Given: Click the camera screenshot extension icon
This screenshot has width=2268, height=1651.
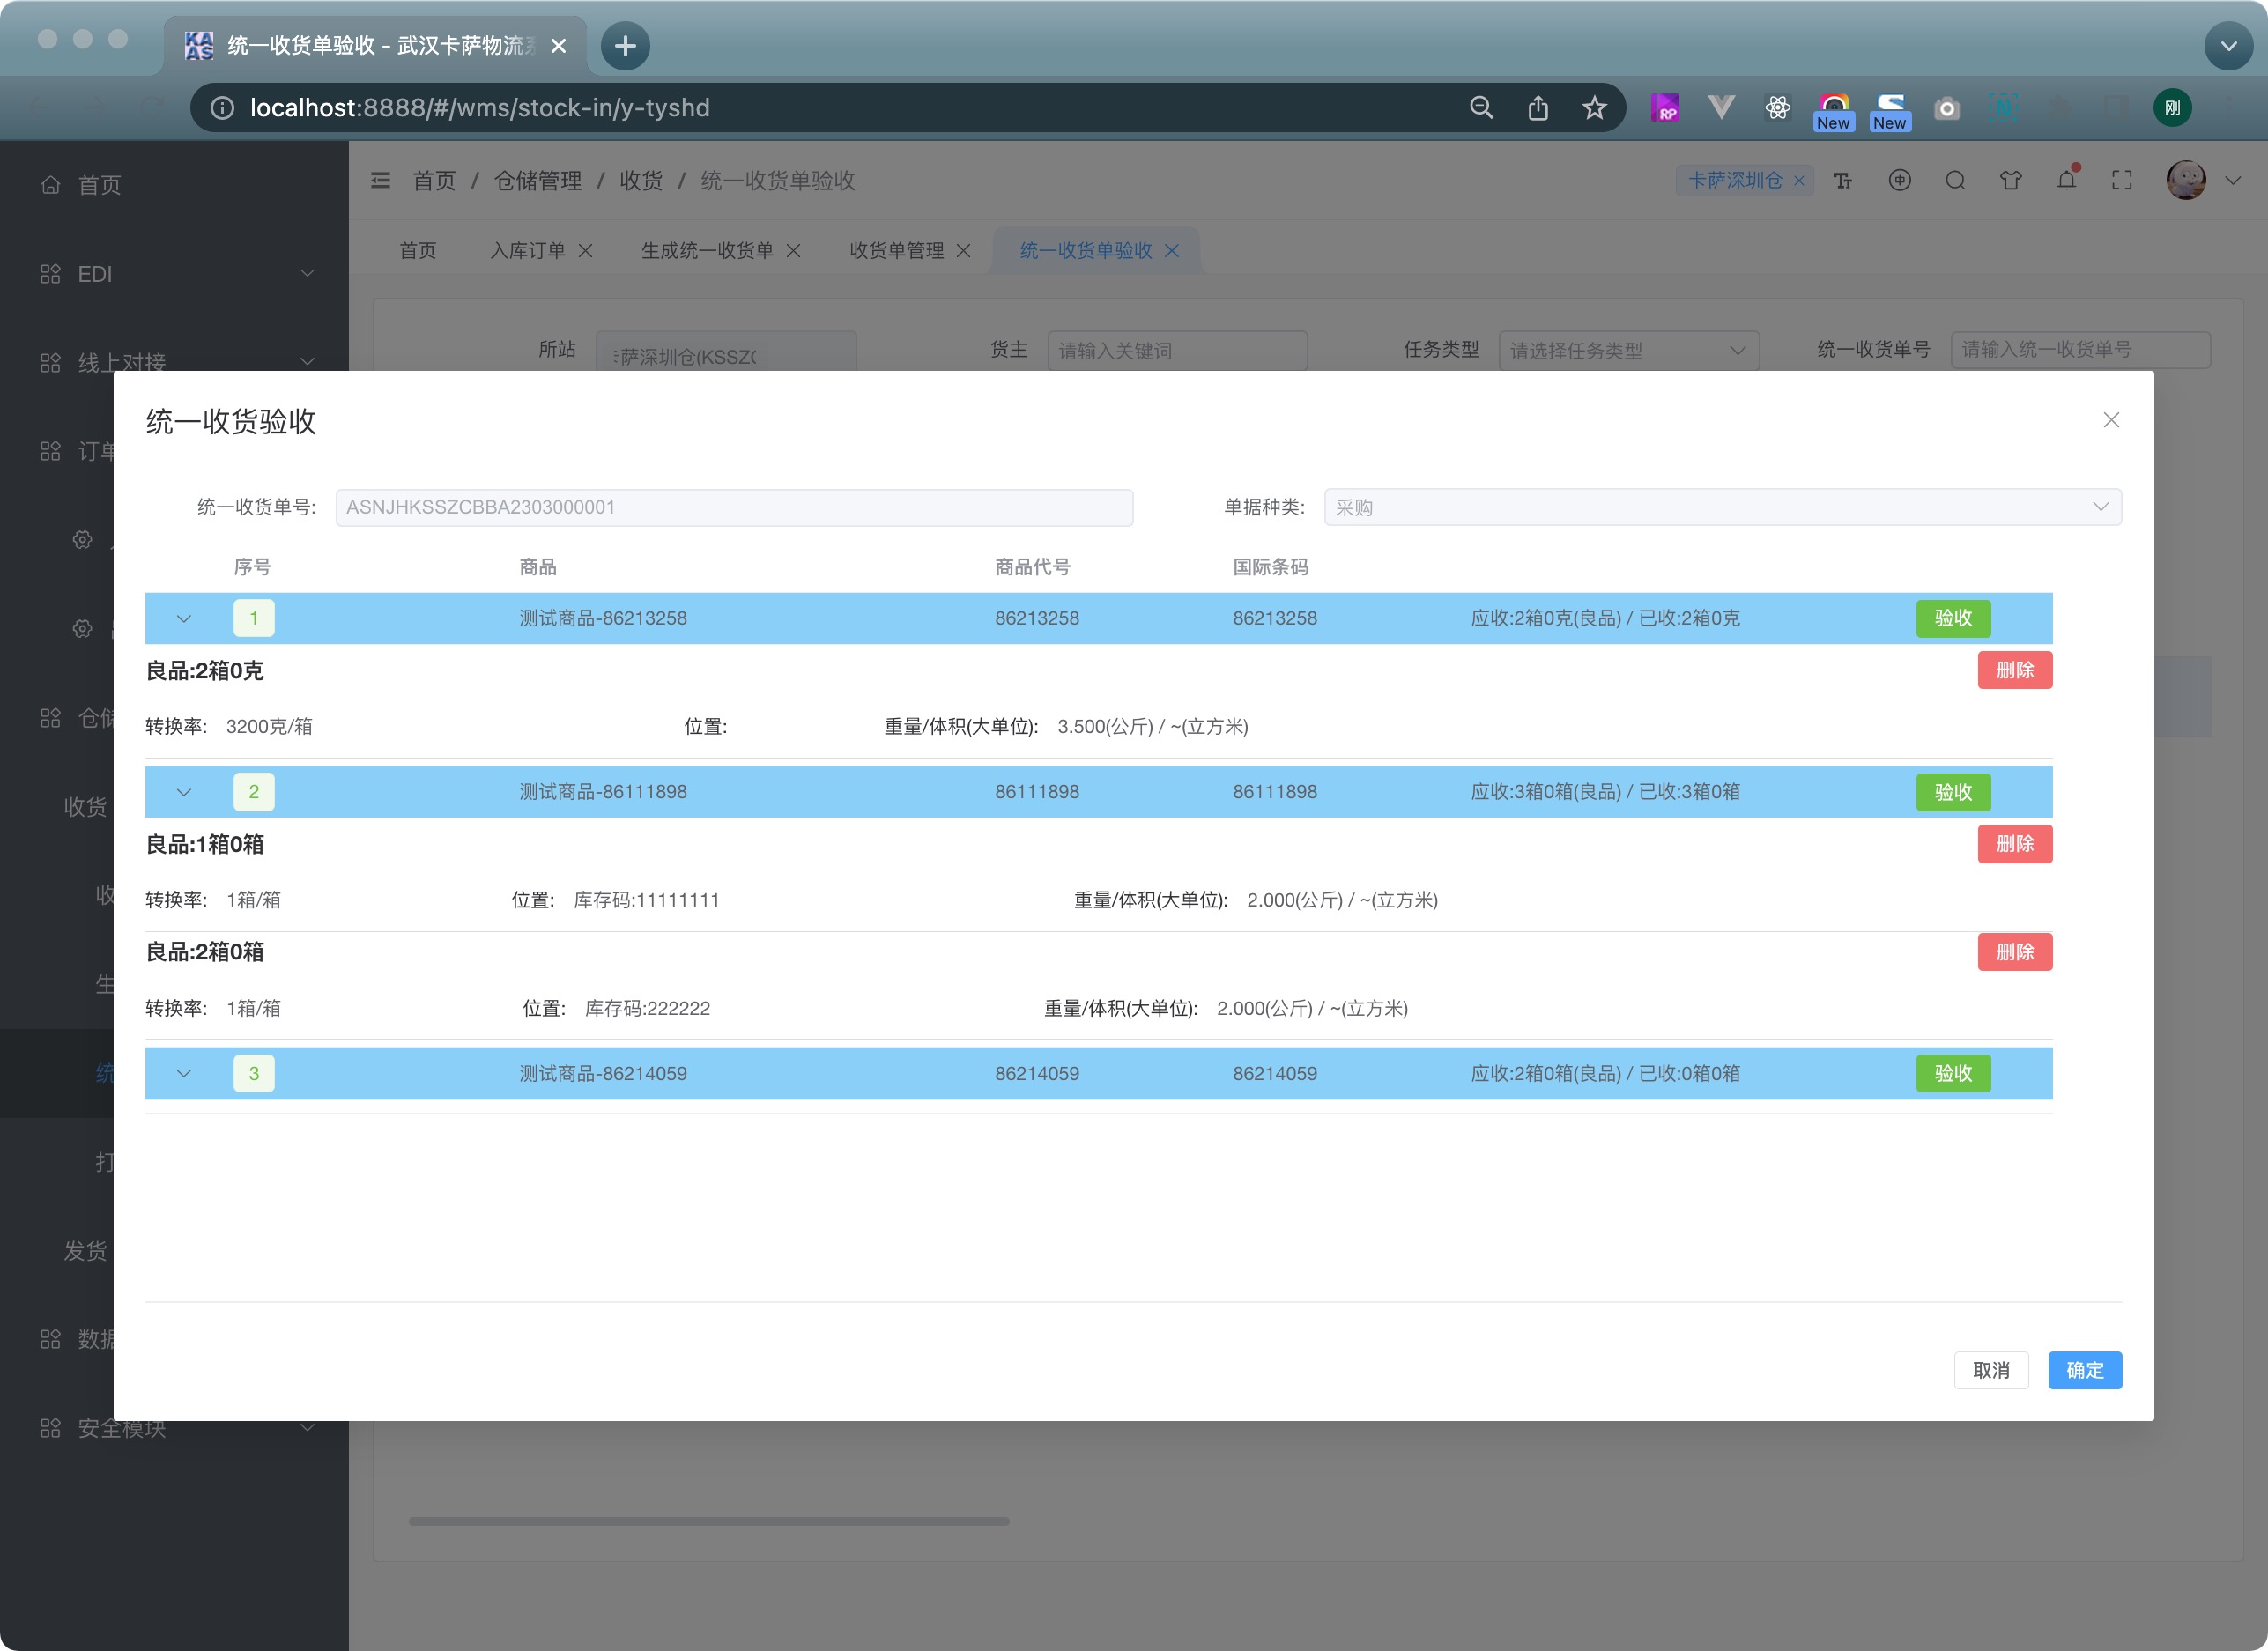Looking at the screenshot, I should pyautogui.click(x=1946, y=108).
